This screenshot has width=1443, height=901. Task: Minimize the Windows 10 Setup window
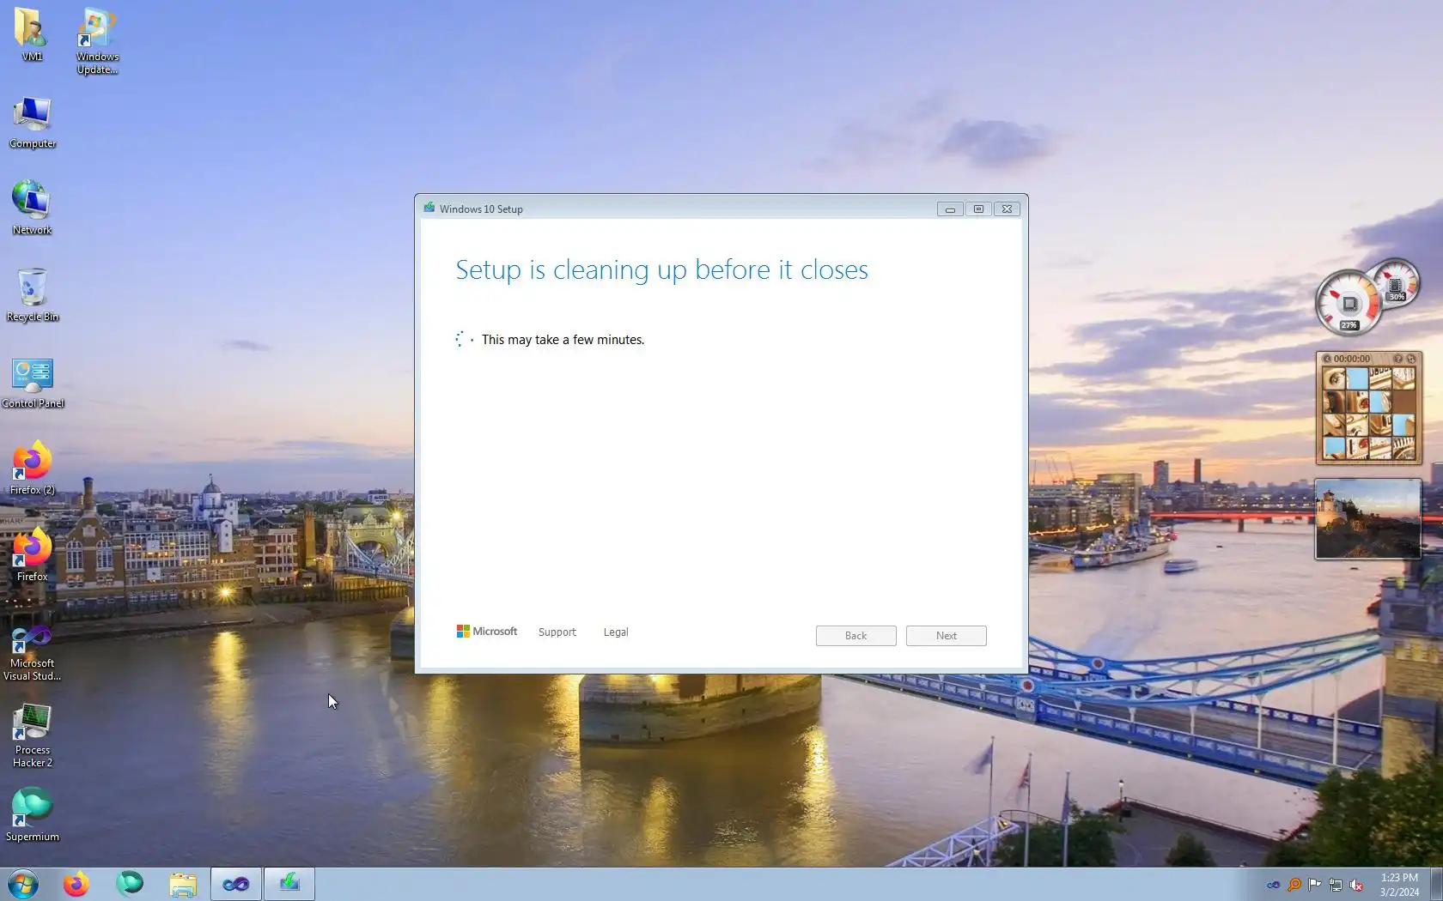950,209
